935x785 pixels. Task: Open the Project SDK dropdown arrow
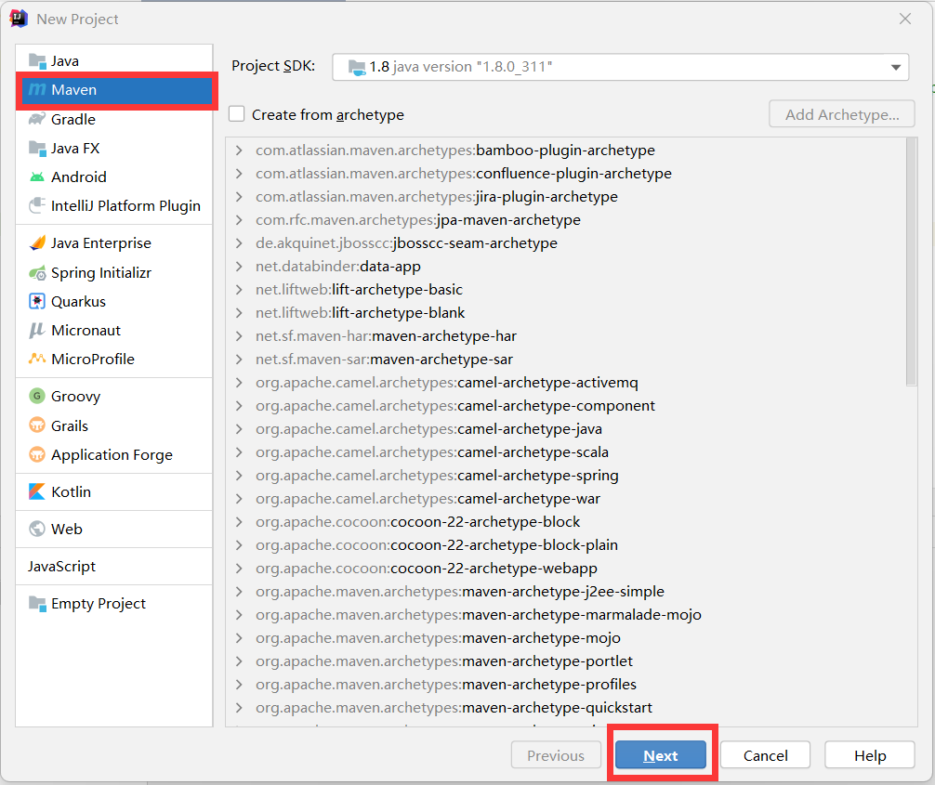[896, 68]
